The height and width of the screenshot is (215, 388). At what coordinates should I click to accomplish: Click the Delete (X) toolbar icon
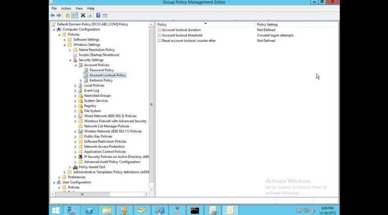pyautogui.click(x=83, y=15)
